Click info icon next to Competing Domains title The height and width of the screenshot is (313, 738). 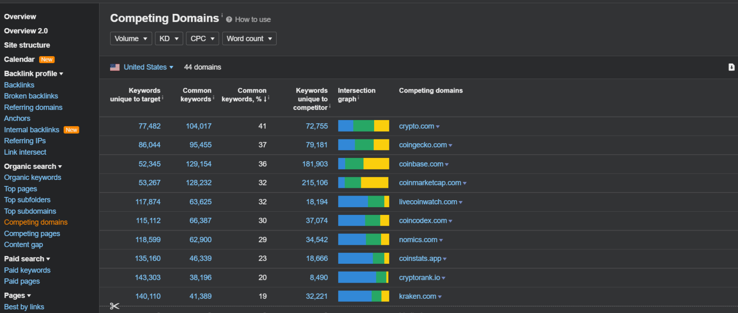pos(222,15)
